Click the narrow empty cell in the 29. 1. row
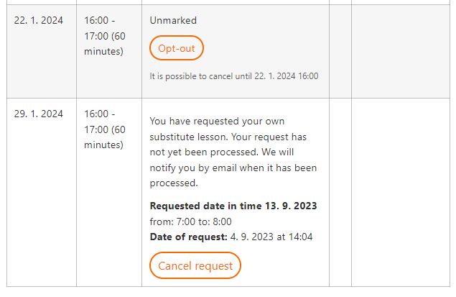 pyautogui.click(x=340, y=192)
